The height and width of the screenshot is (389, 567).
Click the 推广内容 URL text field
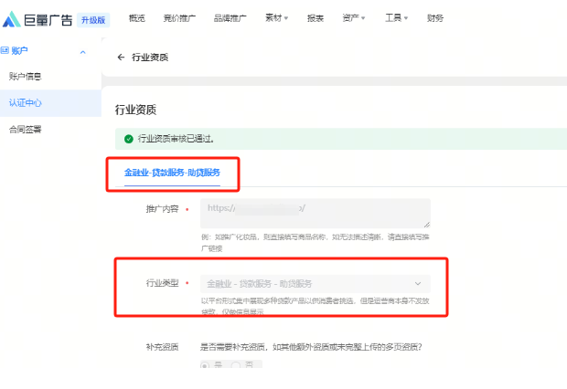[x=316, y=213]
